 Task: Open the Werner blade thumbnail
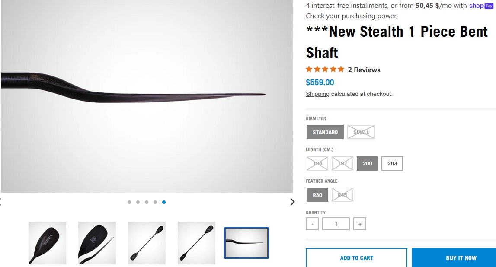coord(47,243)
